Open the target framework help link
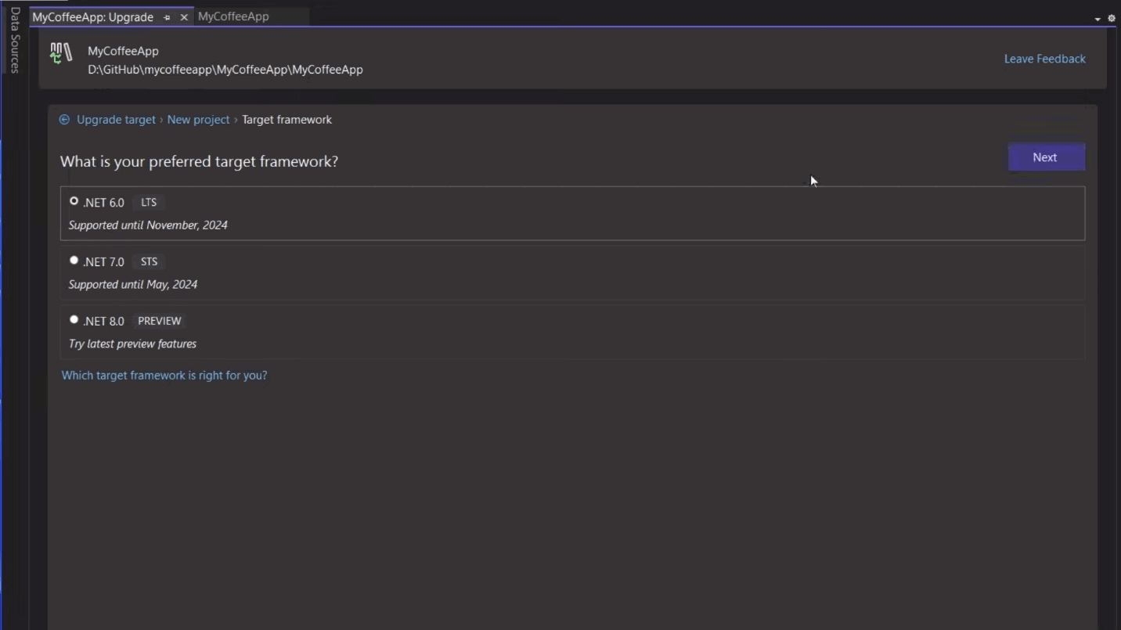Screen dimensions: 1121x630 pyautogui.click(x=164, y=375)
